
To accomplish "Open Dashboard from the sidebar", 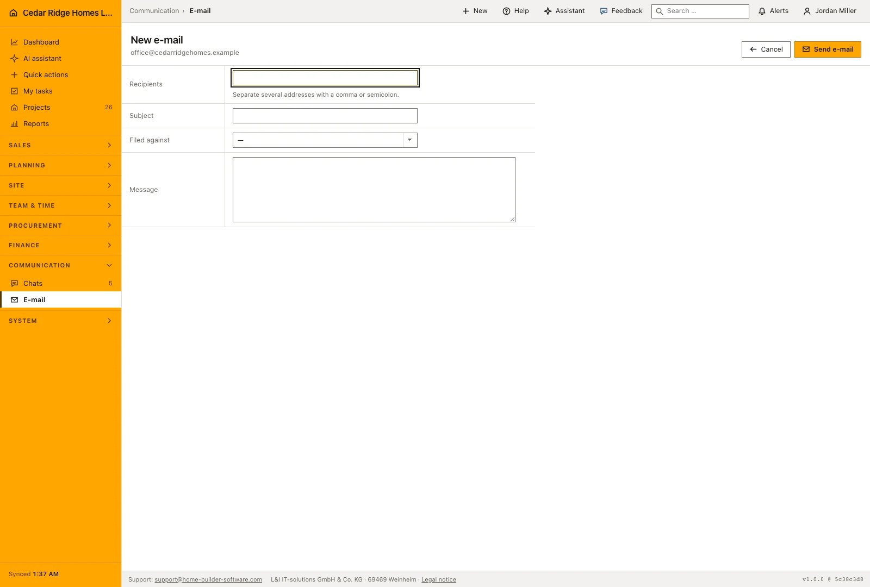I will pyautogui.click(x=60, y=42).
